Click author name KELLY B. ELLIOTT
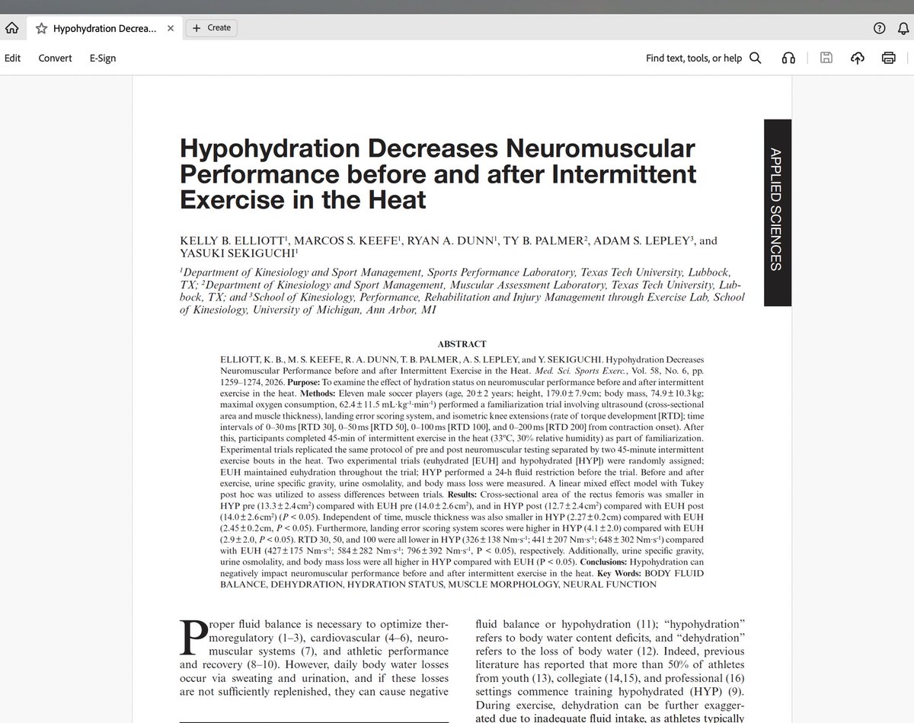Image resolution: width=914 pixels, height=723 pixels. (234, 240)
